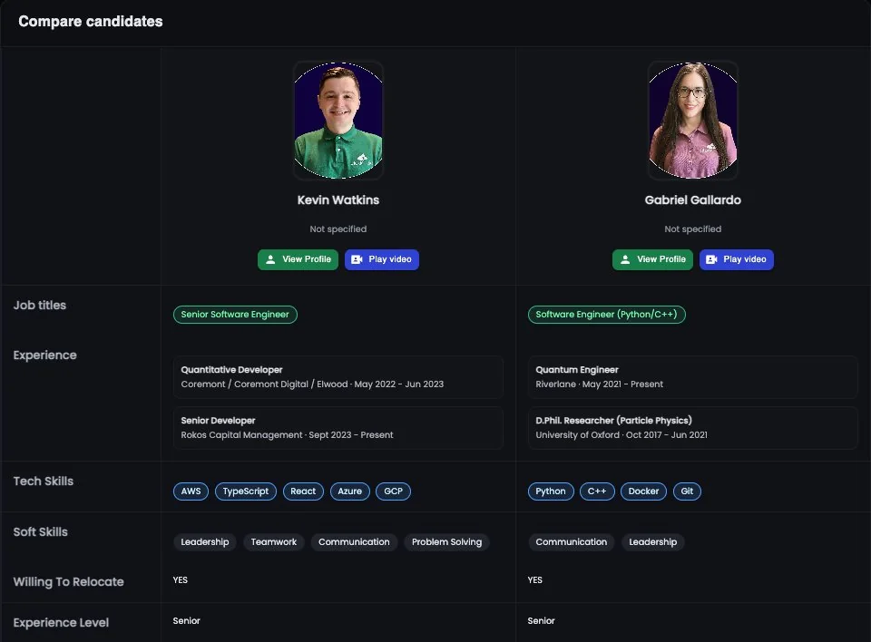Click the Tech Skills row label

[x=44, y=481]
